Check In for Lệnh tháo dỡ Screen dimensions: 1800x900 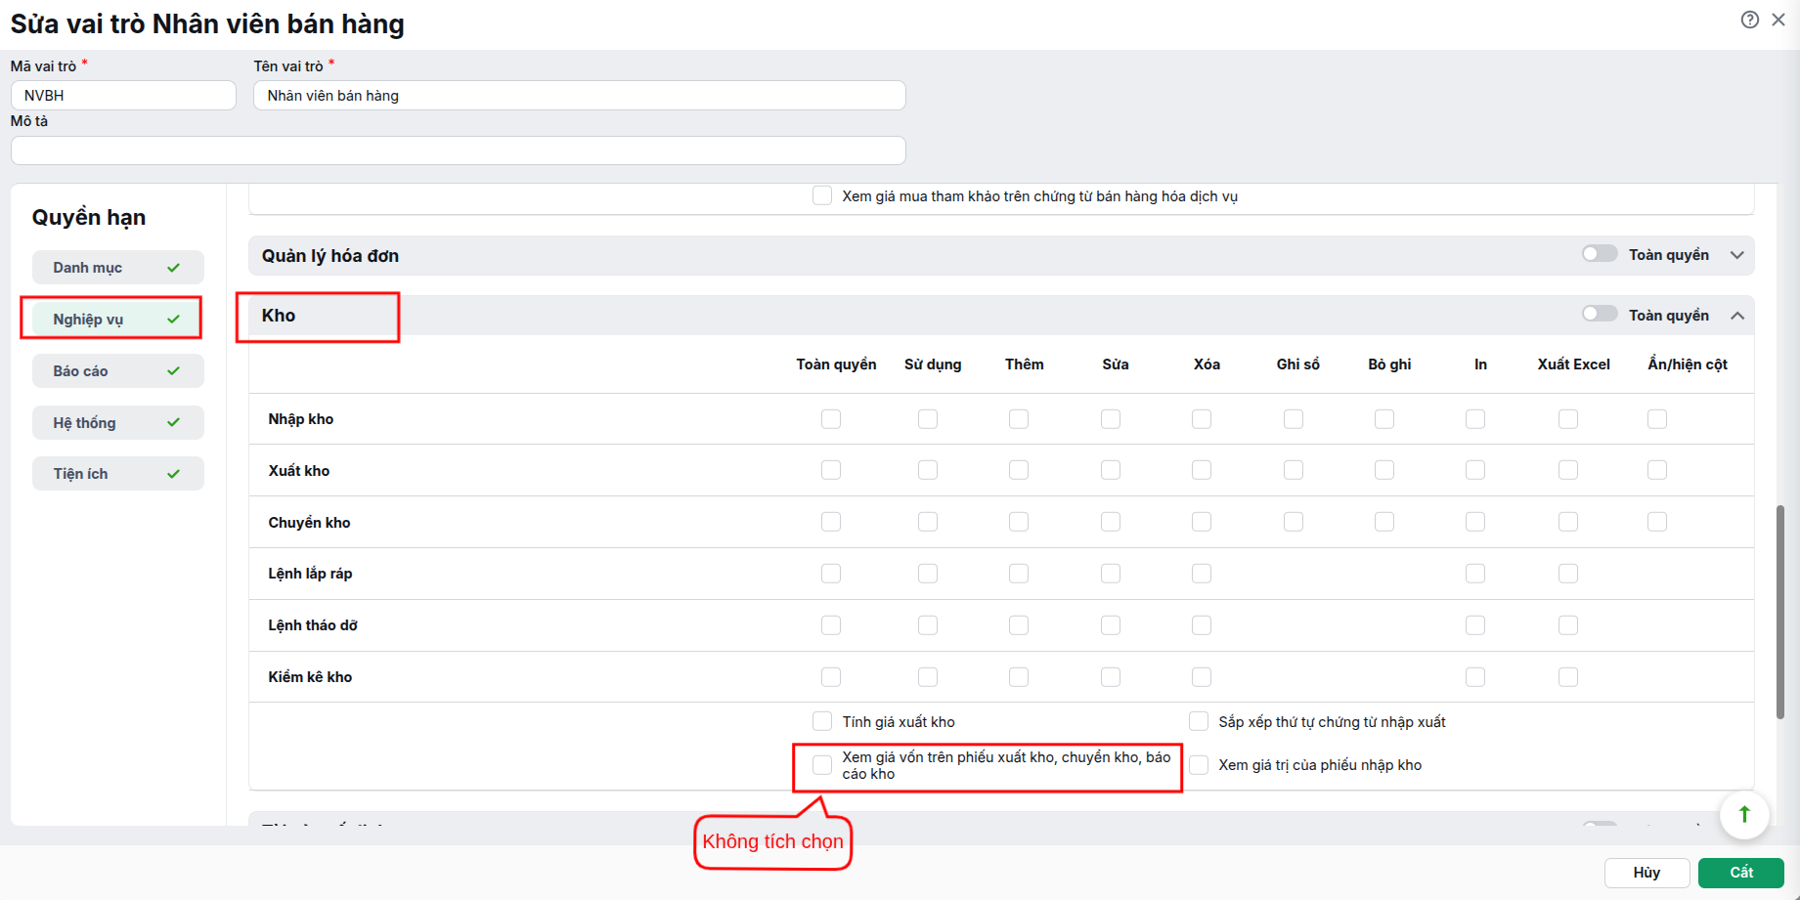[x=1475, y=625]
